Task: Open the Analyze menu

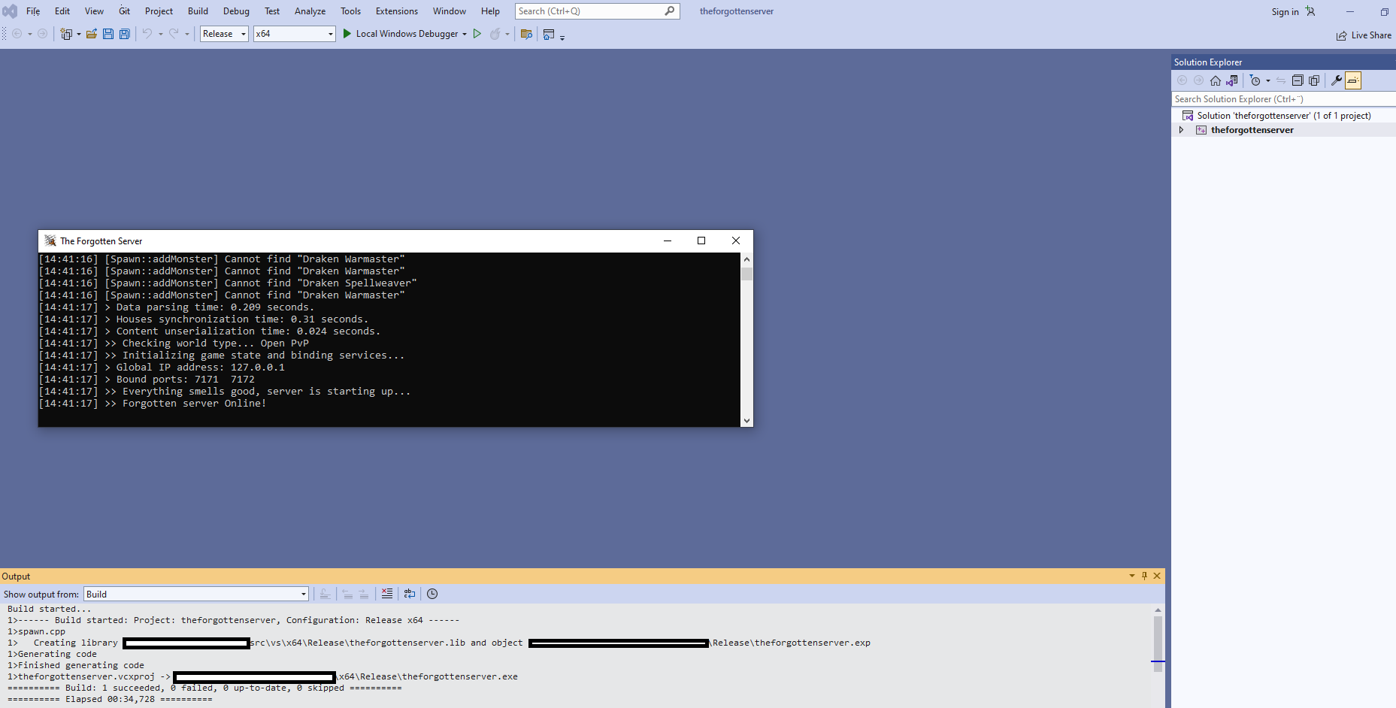Action: click(x=310, y=11)
